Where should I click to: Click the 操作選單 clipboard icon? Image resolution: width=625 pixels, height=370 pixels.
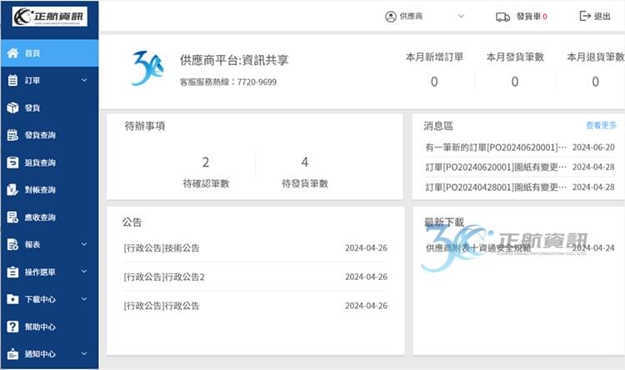[x=12, y=272]
